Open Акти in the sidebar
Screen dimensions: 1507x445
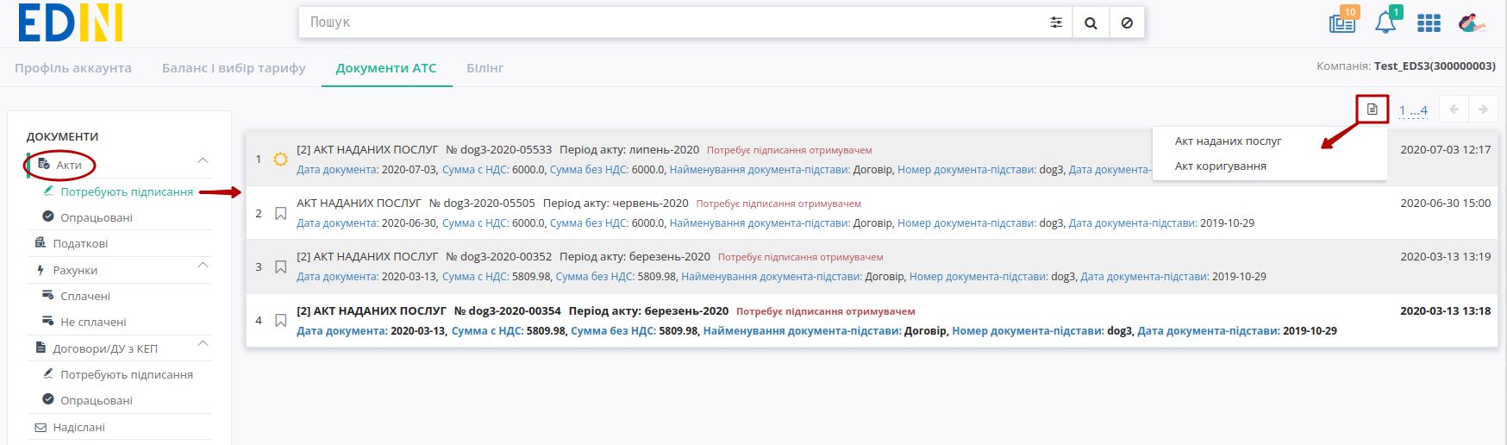click(x=69, y=165)
